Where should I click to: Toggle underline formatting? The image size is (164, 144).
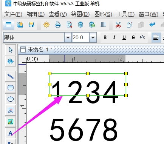click(124, 37)
